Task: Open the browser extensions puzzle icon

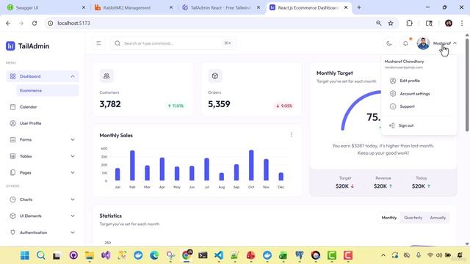Action: pos(409,23)
